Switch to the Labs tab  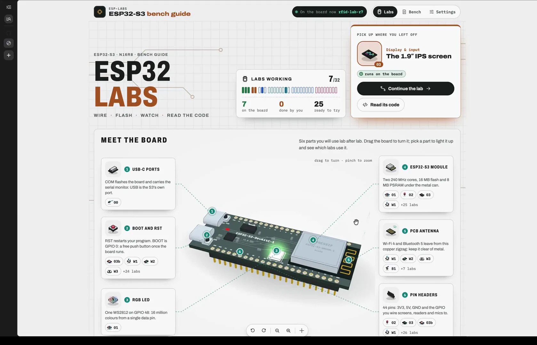[385, 12]
